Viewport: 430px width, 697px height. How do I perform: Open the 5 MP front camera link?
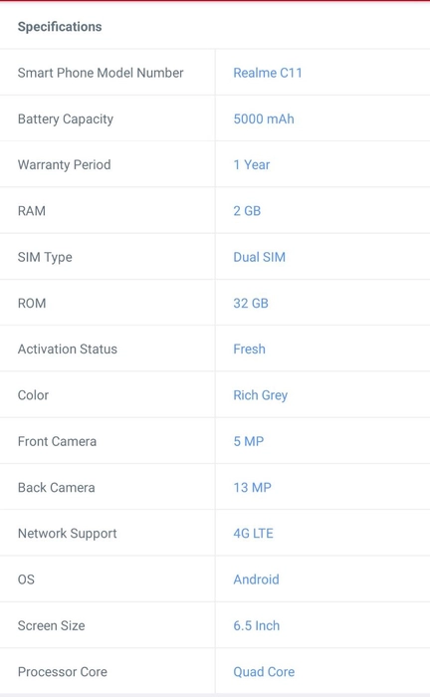click(248, 441)
